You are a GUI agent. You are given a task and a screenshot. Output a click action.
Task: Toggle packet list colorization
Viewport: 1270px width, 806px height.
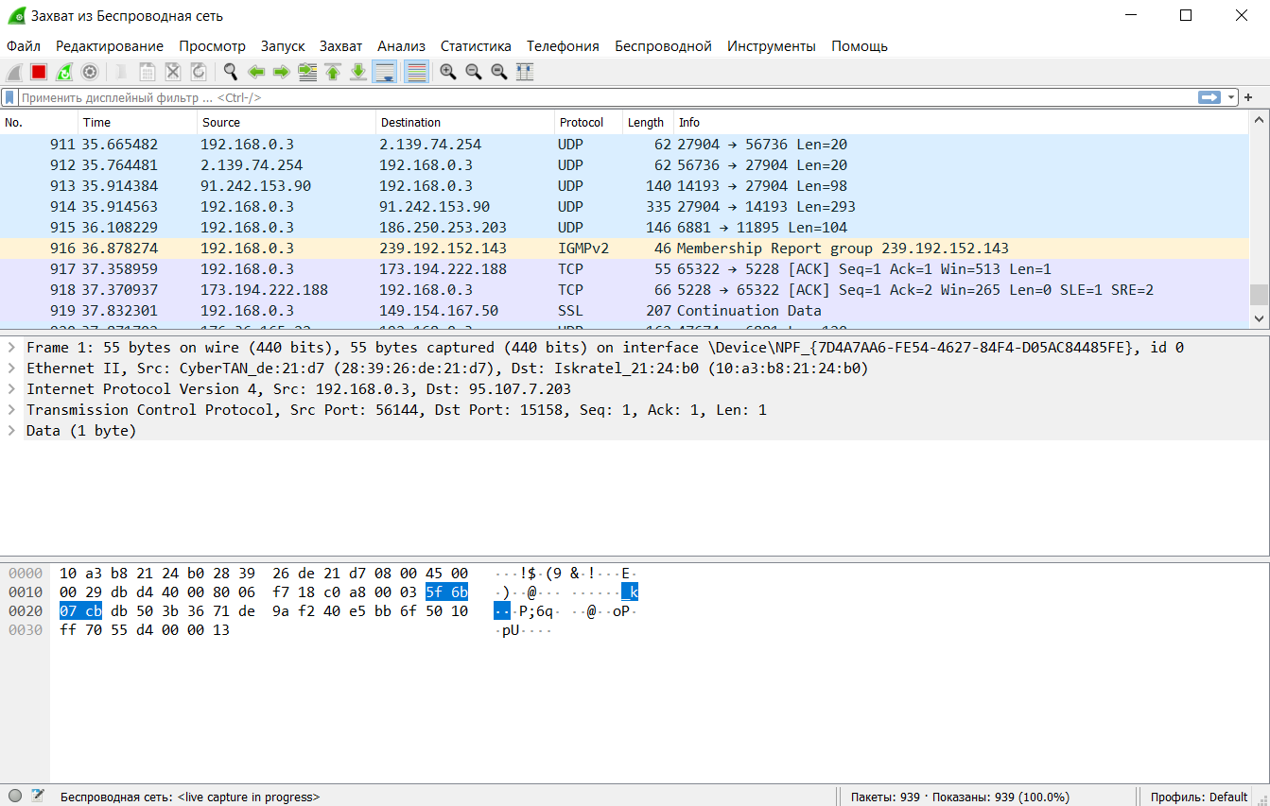(416, 72)
